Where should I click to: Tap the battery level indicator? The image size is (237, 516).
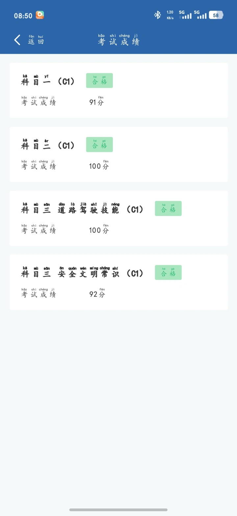(x=216, y=15)
